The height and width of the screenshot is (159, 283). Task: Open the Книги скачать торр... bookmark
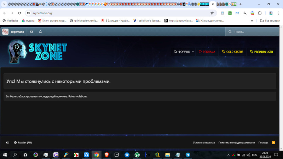(52, 21)
